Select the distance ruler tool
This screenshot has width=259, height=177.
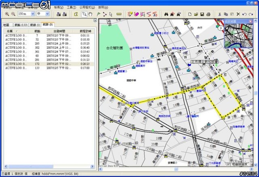pyautogui.click(x=119, y=14)
